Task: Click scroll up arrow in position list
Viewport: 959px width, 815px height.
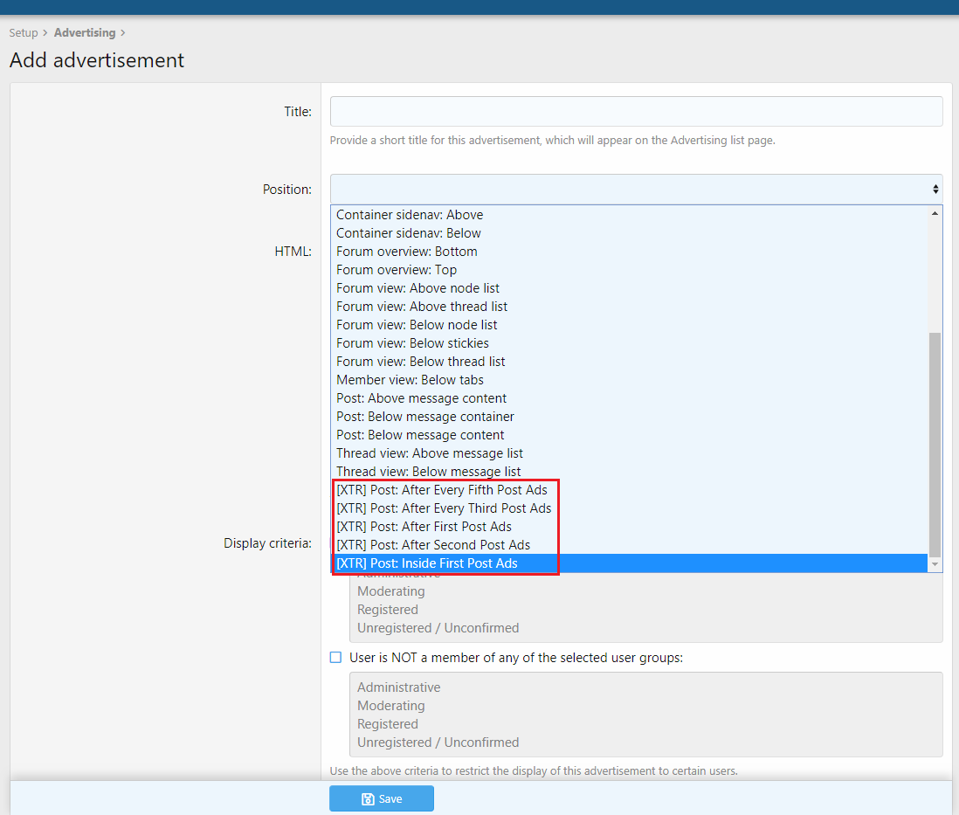Action: point(935,213)
